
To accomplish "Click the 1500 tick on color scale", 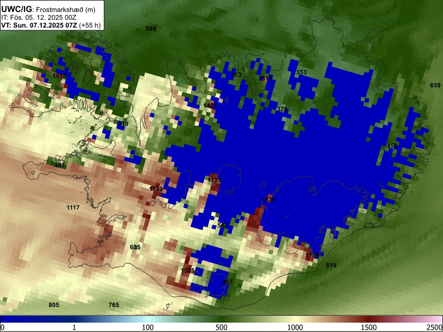I will 369,327.
